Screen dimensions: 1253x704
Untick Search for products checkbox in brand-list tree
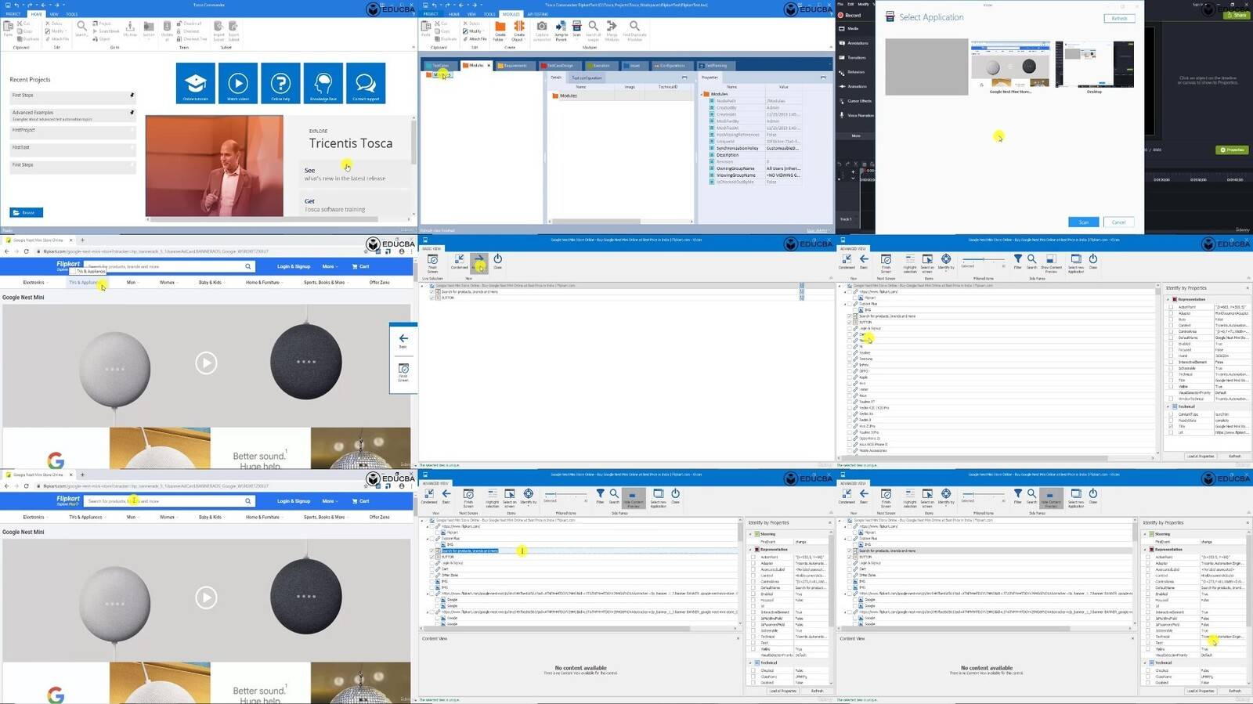849,316
